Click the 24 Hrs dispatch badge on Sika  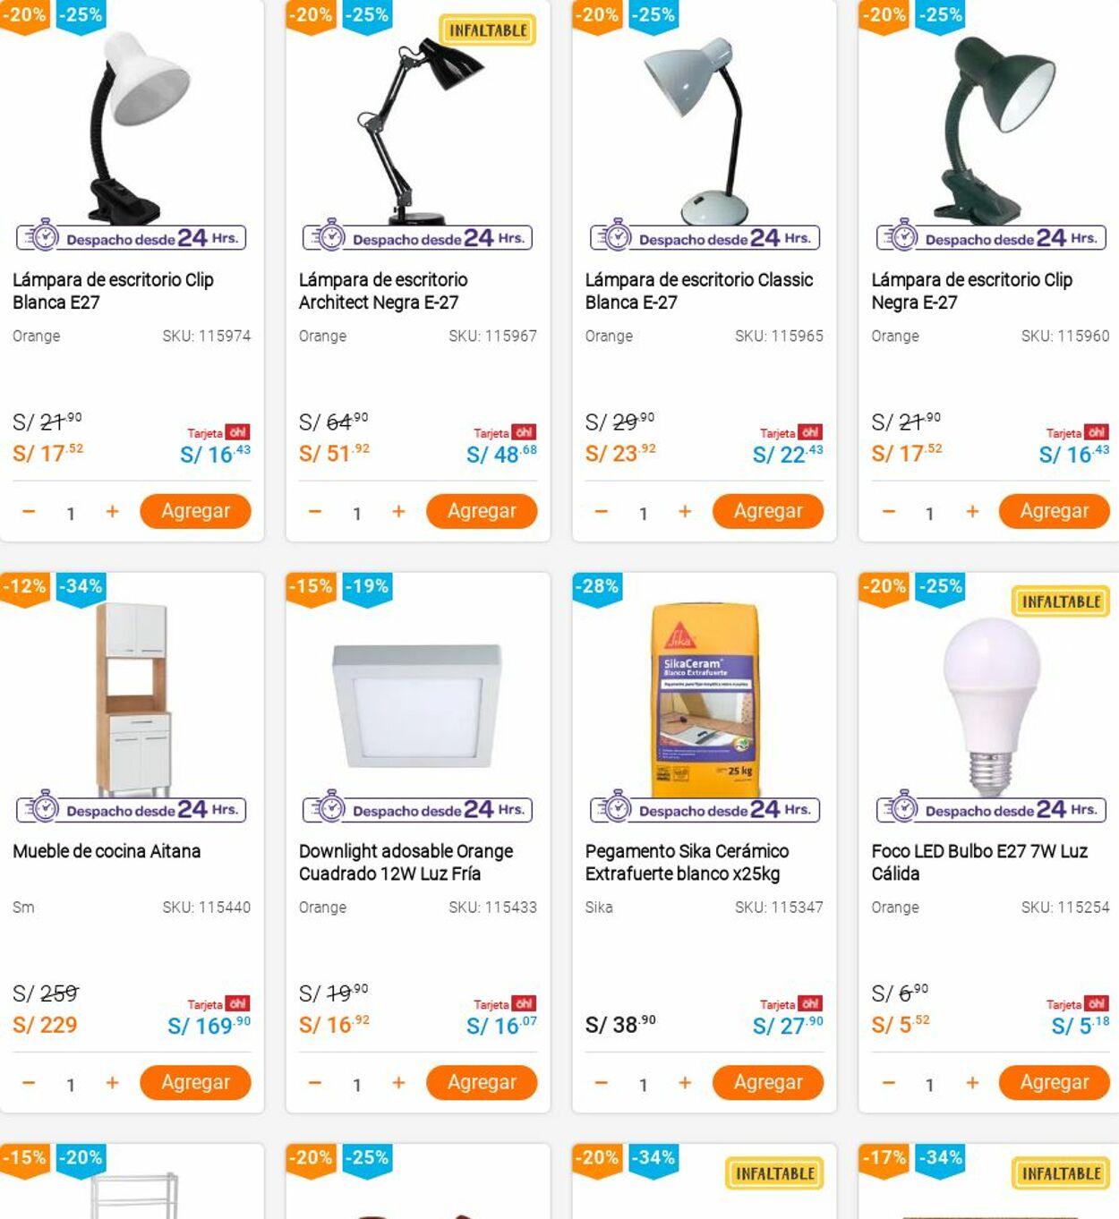705,810
